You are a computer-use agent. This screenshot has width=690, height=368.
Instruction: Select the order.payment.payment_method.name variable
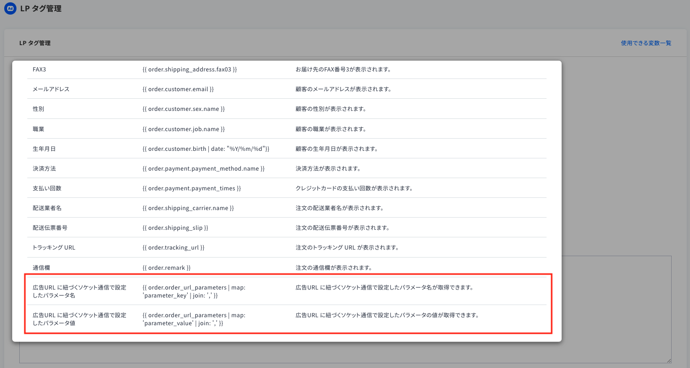pyautogui.click(x=204, y=169)
